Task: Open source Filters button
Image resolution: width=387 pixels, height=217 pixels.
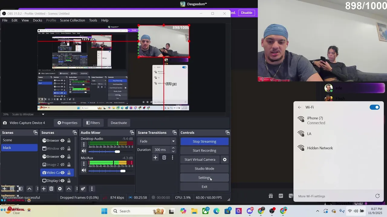Action: click(x=93, y=123)
